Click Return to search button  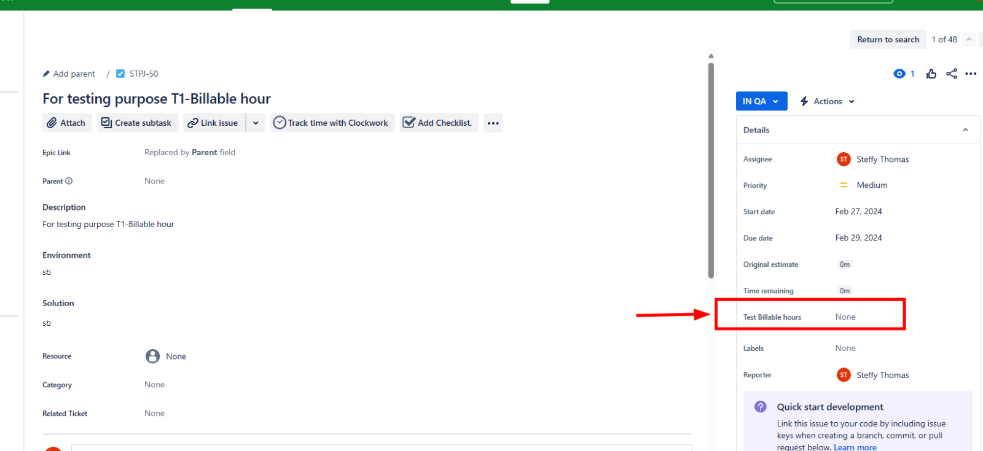pos(888,39)
